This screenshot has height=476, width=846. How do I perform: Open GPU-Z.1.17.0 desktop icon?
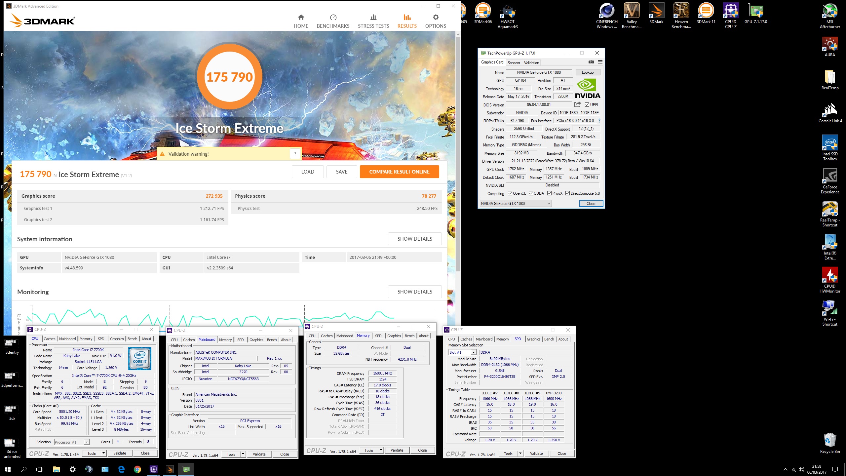coord(755,13)
